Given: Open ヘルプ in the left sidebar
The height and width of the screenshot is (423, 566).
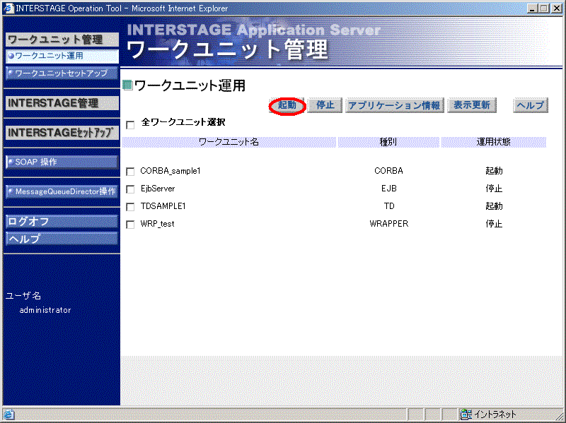Looking at the screenshot, I should coord(61,239).
